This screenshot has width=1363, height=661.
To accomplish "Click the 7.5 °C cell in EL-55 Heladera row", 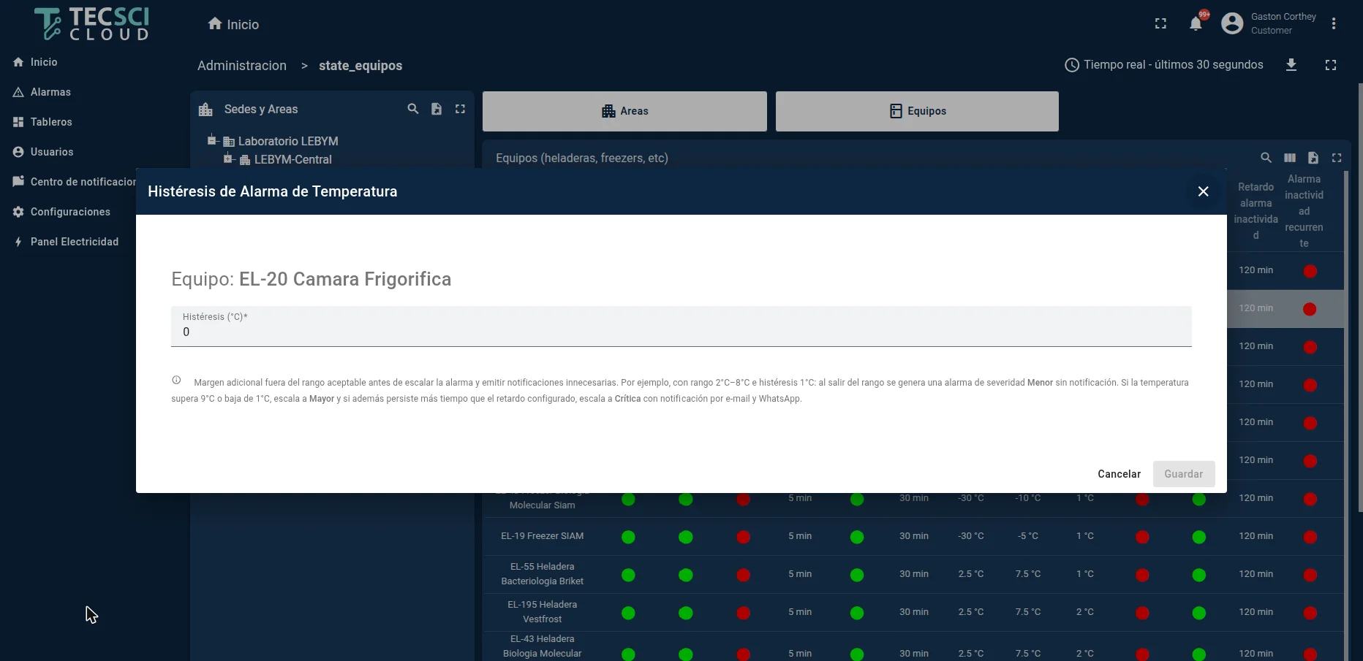I will [1028, 574].
